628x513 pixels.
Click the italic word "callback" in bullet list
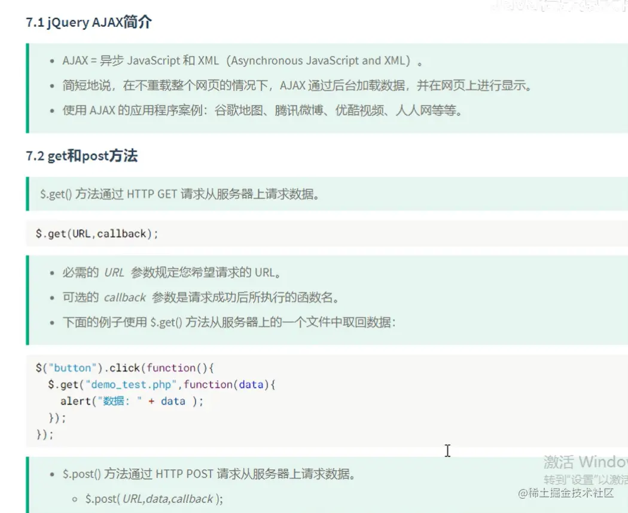point(125,298)
